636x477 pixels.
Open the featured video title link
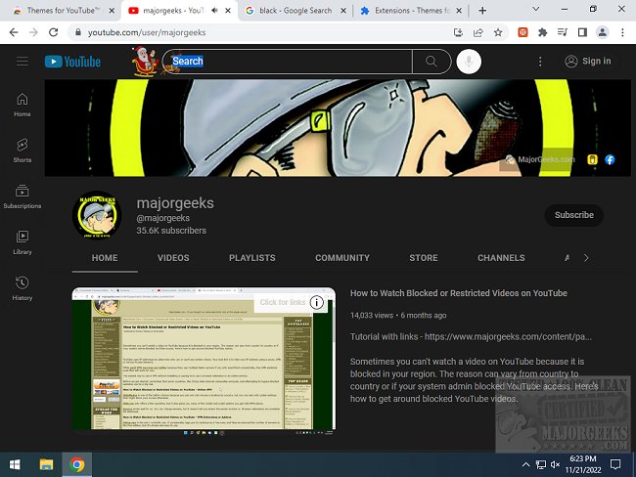point(459,293)
